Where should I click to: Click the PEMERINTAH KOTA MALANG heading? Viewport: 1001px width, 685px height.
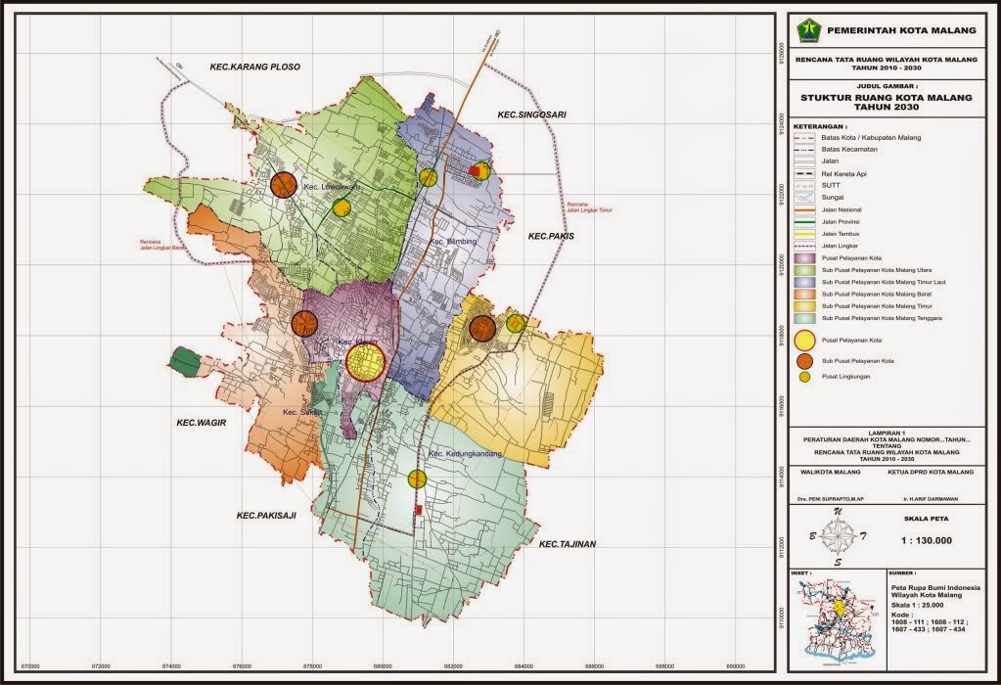(x=901, y=30)
